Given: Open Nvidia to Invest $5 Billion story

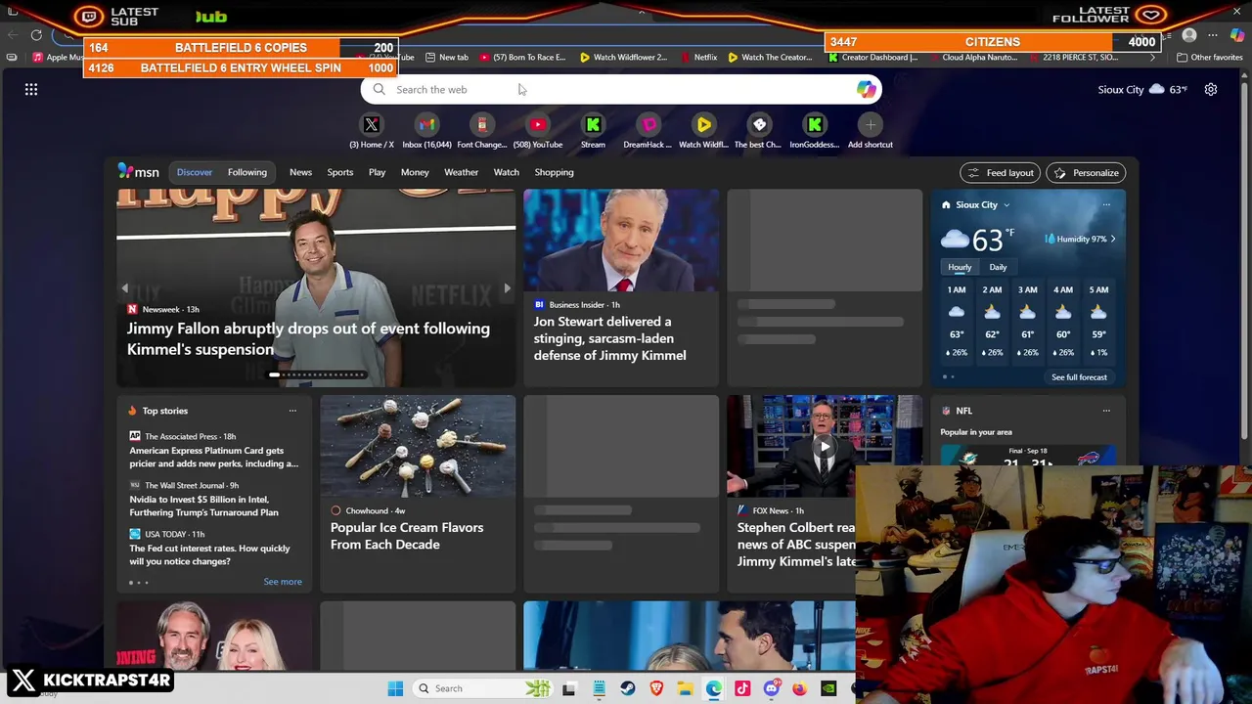Looking at the screenshot, I should (x=203, y=506).
